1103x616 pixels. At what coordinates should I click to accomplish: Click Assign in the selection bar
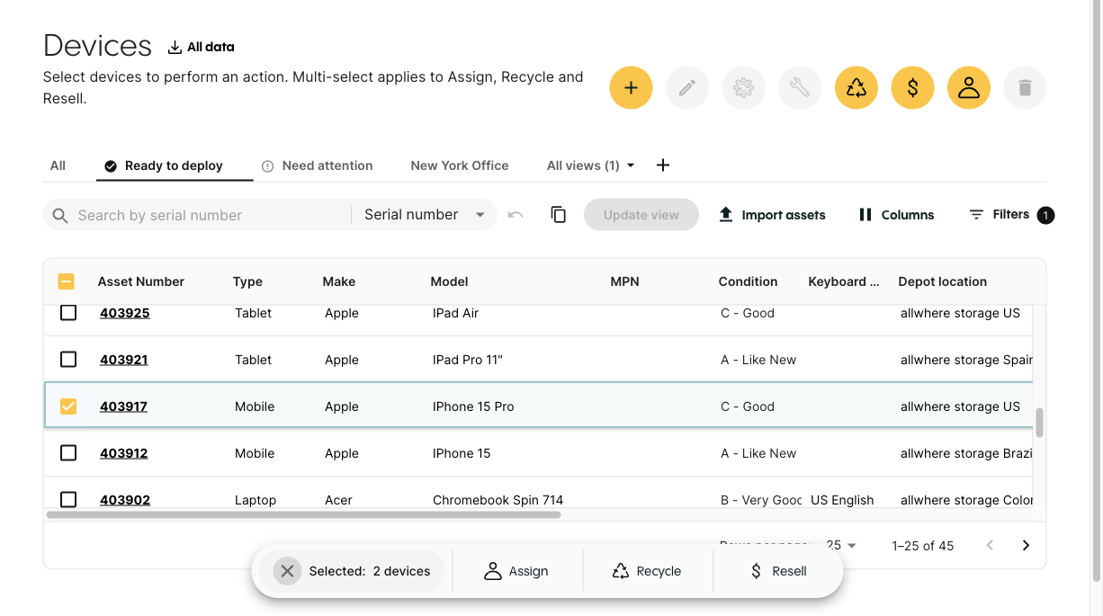tap(516, 571)
